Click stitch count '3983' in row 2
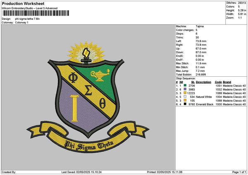The height and width of the screenshot is (175, 248). tap(192, 90)
